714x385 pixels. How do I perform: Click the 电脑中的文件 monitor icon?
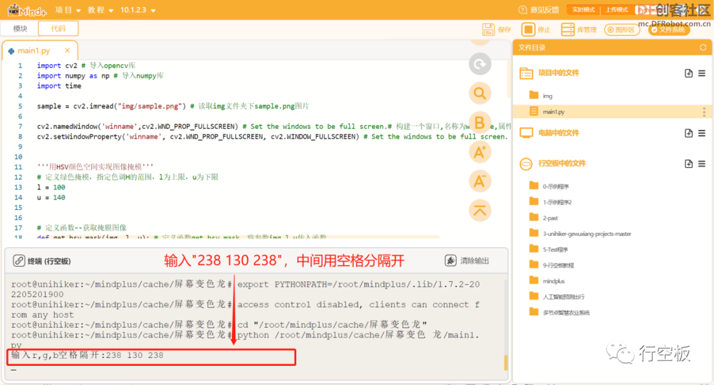[526, 133]
